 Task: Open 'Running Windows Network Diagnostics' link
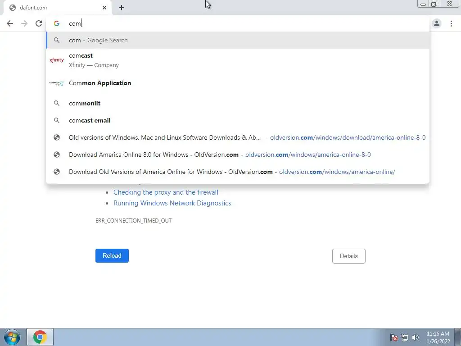point(172,203)
